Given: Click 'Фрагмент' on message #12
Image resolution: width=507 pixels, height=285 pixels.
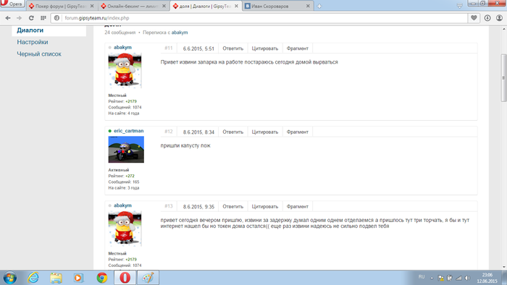Looking at the screenshot, I should click(298, 132).
